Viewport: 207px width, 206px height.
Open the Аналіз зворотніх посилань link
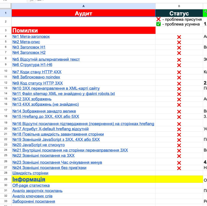[x=38, y=191]
